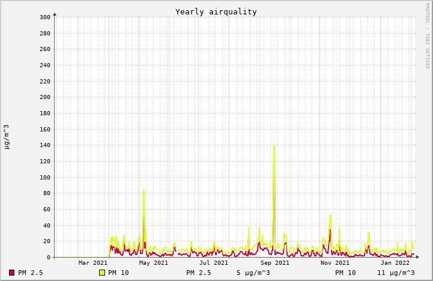Click the 280 y-axis label
Image resolution: width=433 pixels, height=281 pixels.
point(45,34)
